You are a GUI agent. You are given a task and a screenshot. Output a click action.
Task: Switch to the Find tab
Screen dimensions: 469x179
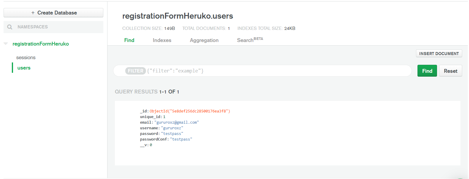pos(129,40)
